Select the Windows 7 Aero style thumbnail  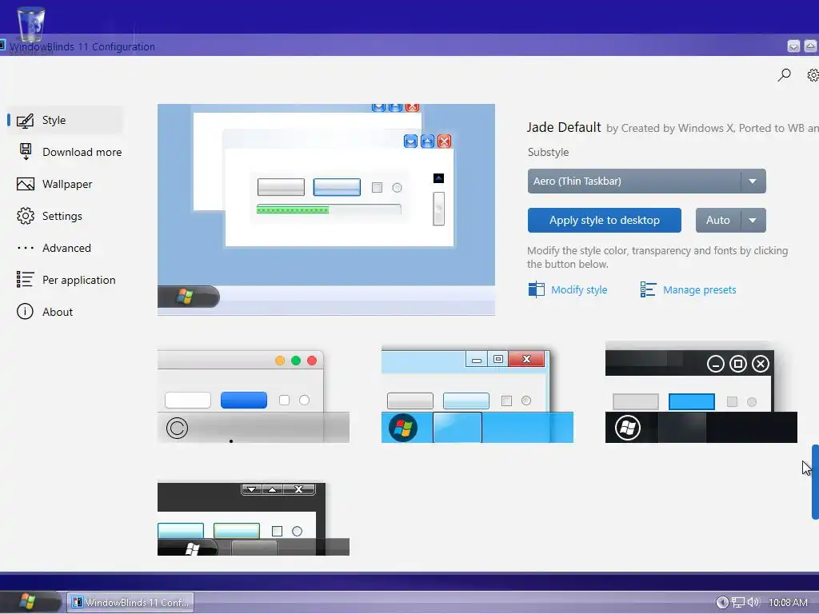click(477, 394)
